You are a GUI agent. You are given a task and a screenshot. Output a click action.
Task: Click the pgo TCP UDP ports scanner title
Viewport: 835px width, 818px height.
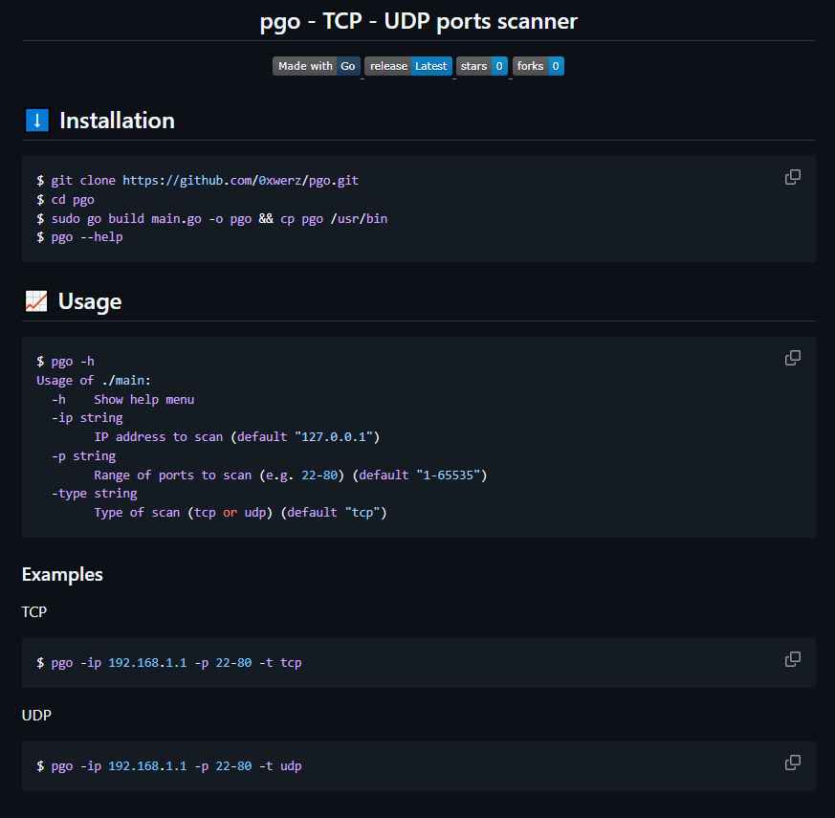tap(419, 21)
